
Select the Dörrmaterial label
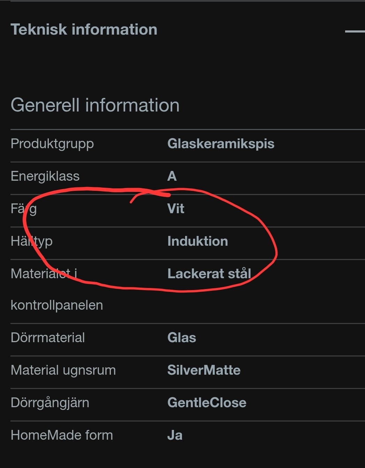(x=48, y=338)
